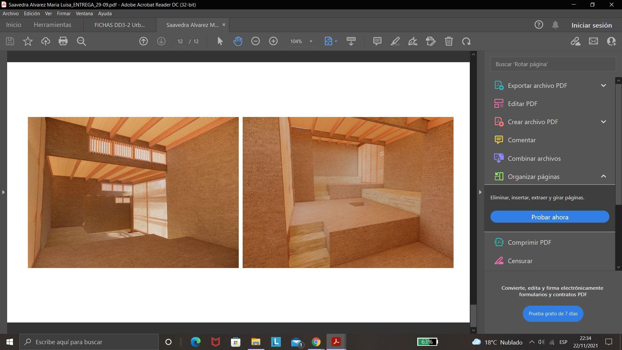Click the Print file icon
The image size is (622, 350).
[63, 41]
